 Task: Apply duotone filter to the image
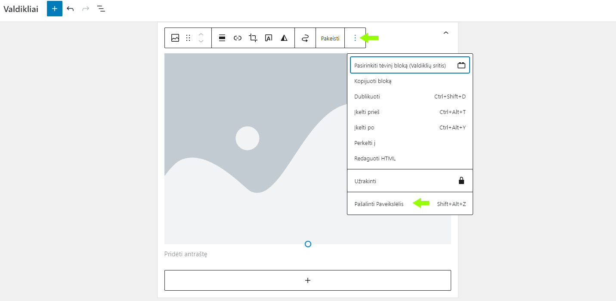coord(284,38)
